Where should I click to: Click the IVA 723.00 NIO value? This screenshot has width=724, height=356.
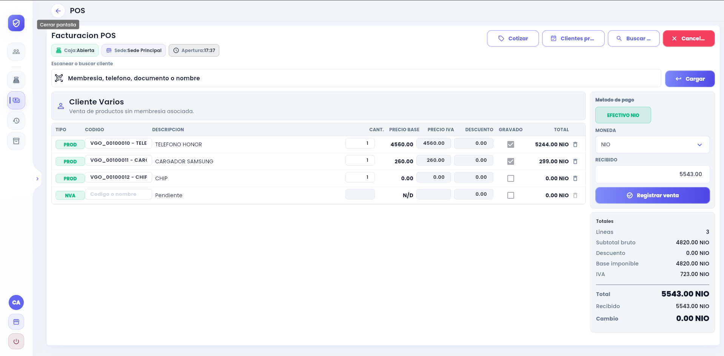point(695,274)
